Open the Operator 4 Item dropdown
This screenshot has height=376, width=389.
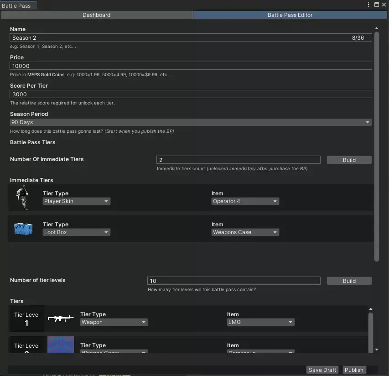[245, 201]
